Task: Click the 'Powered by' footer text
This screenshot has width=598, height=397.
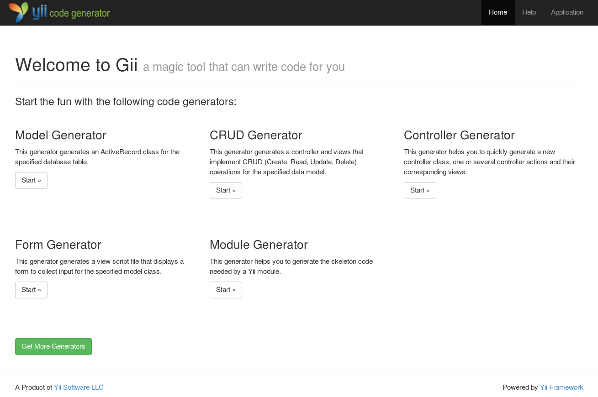Action: click(x=520, y=387)
